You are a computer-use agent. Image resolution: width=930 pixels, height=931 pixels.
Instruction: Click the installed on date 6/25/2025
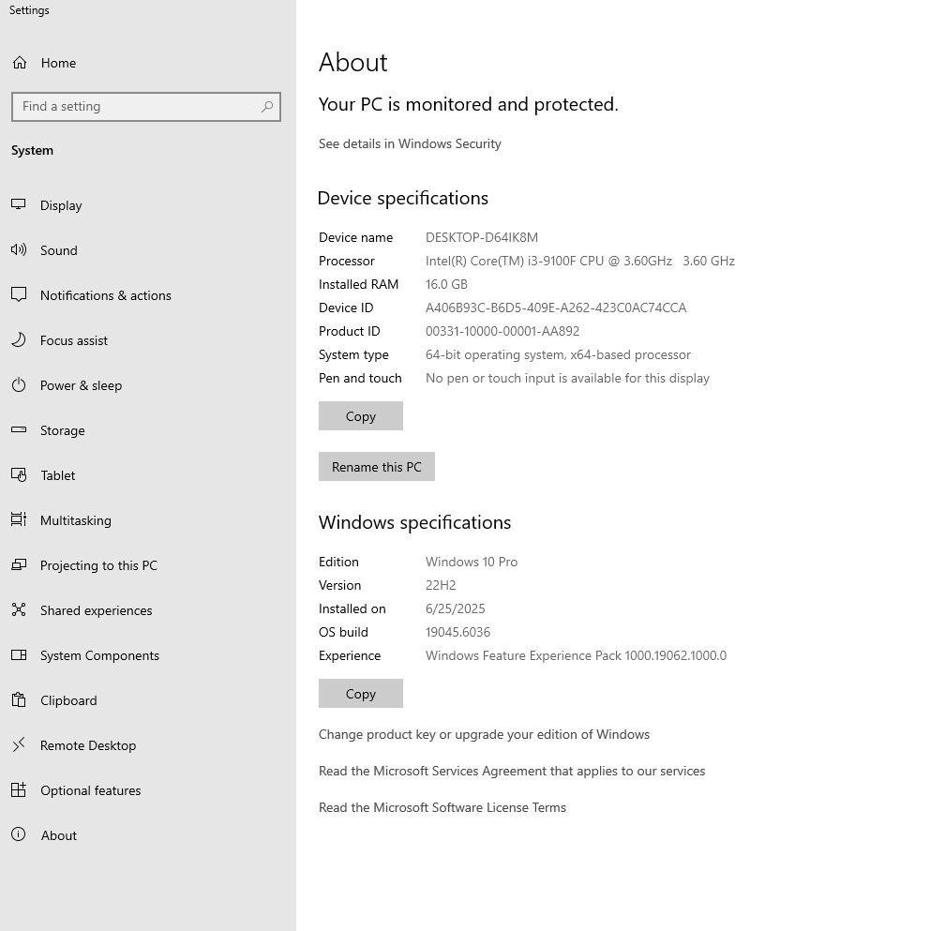456,608
